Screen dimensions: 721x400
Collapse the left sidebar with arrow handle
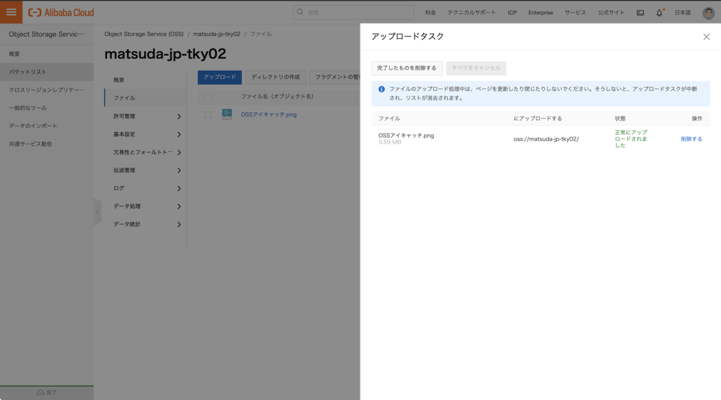click(x=98, y=211)
